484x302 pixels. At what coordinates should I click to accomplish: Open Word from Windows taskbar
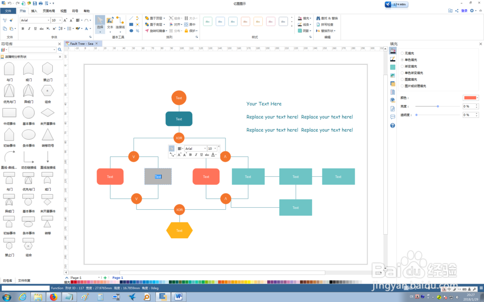point(179,297)
